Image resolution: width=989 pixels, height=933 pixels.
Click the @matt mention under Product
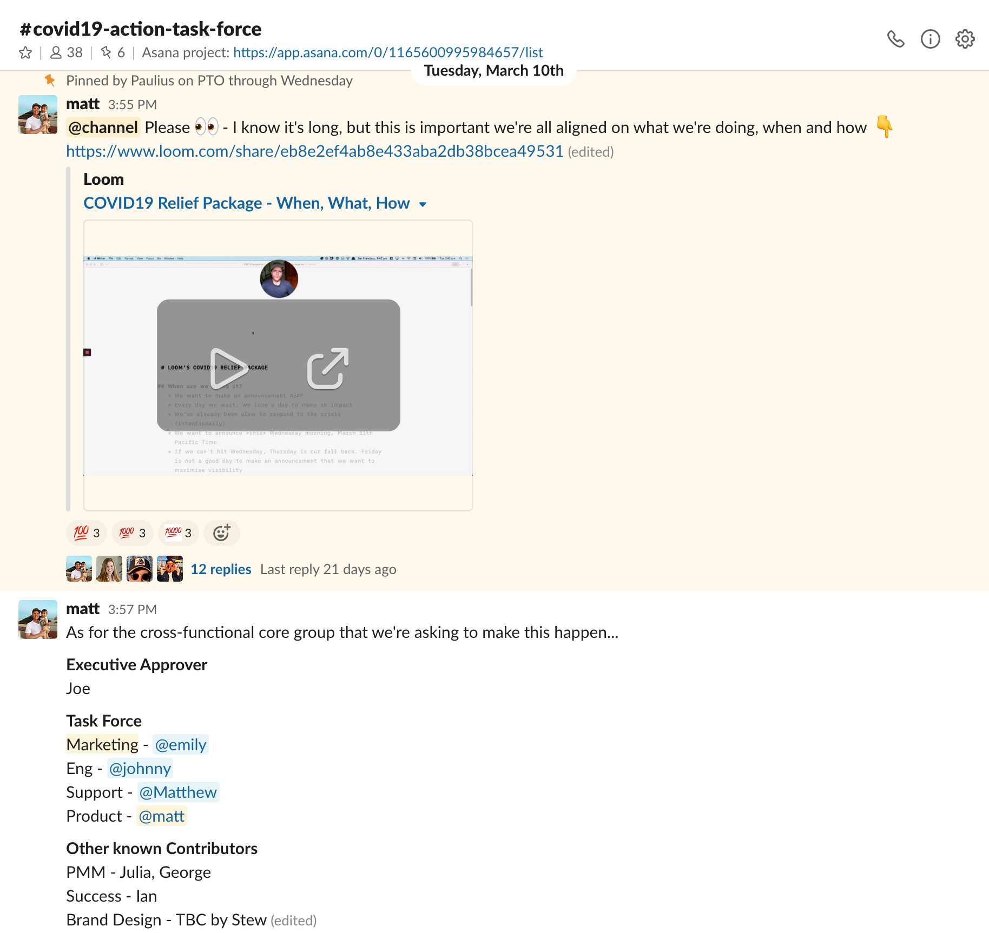tap(162, 816)
